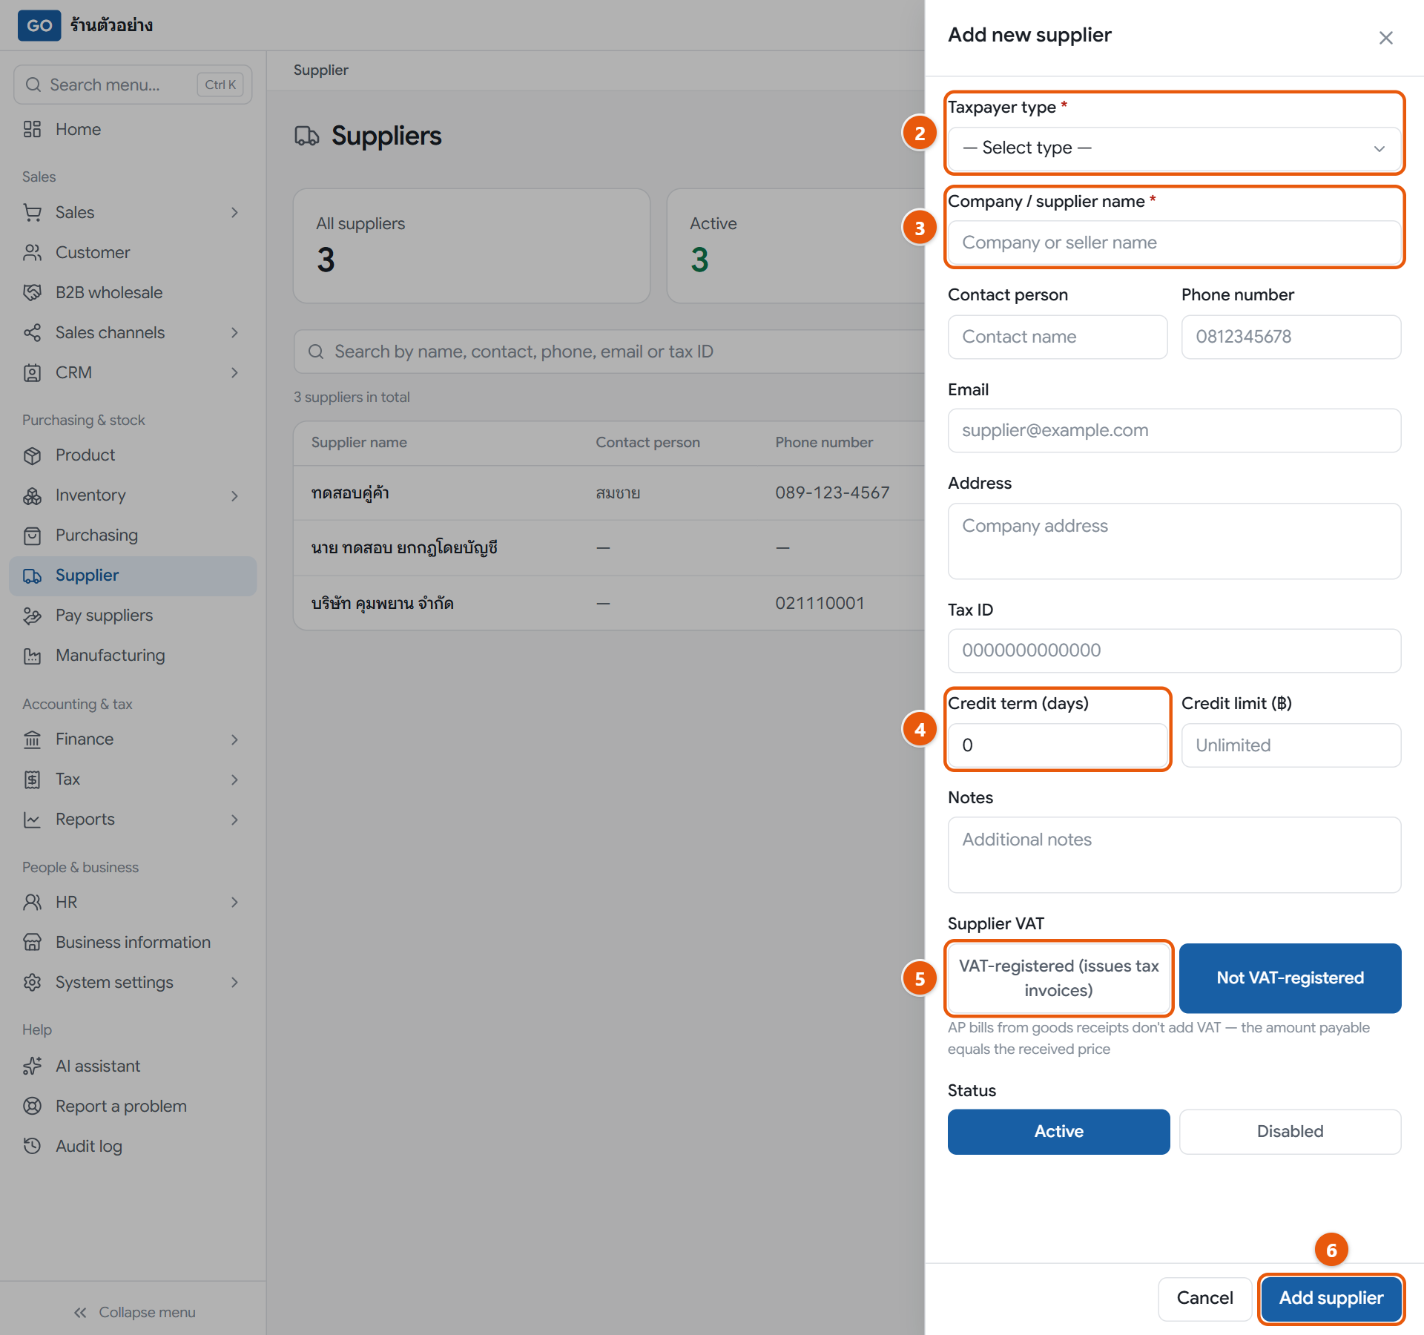Viewport: 1424px width, 1335px height.
Task: Click the Collapse menu double-chevron icon
Action: (x=80, y=1312)
